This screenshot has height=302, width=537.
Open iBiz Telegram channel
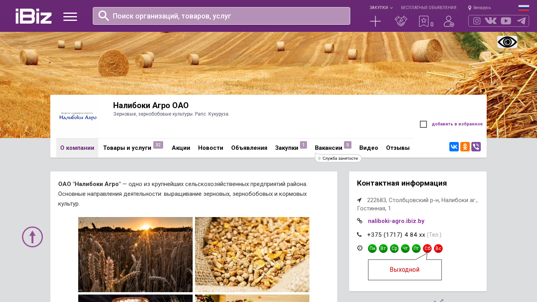pos(521,21)
